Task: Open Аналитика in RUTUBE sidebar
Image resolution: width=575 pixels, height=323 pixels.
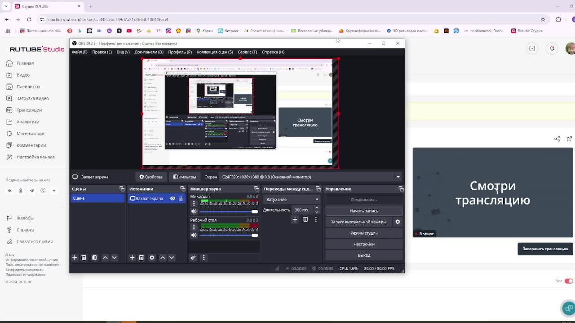Action: (28, 122)
